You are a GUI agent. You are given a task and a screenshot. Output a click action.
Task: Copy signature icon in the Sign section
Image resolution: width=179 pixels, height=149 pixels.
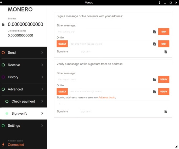[x=166, y=52]
